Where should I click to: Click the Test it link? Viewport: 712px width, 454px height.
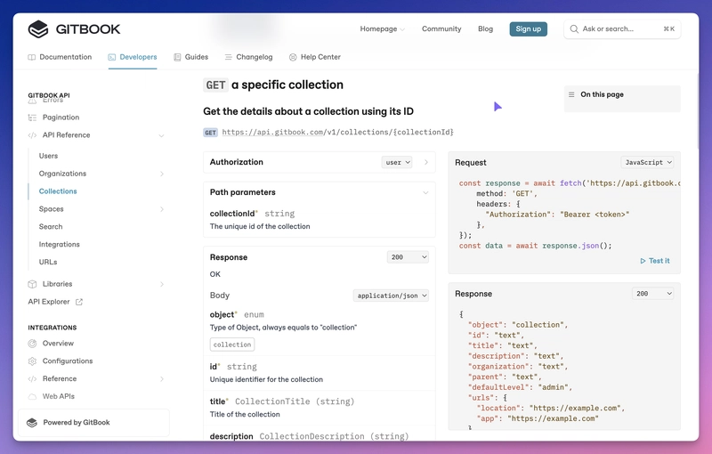(x=655, y=261)
